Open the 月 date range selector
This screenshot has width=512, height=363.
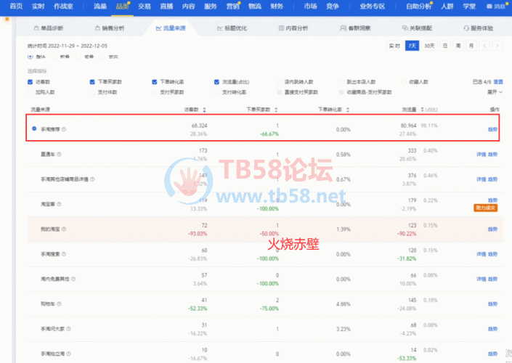(471, 46)
